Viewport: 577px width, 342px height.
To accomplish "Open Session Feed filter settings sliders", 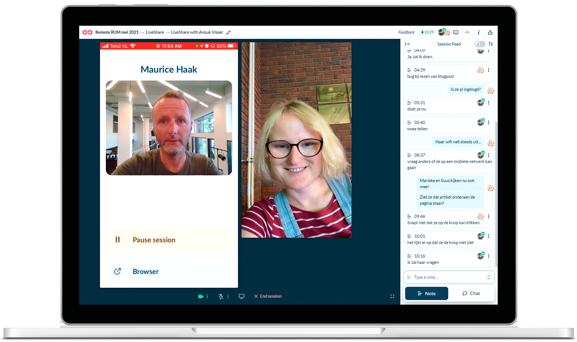I will tap(491, 44).
